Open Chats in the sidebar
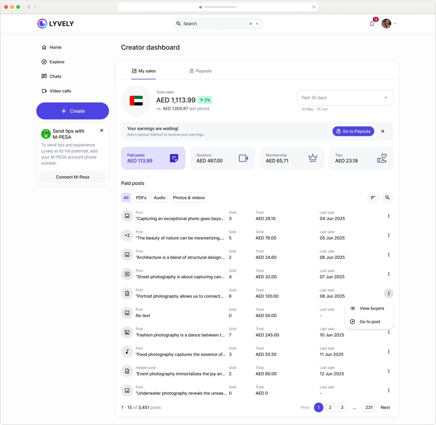Viewport: 436px width, 425px height. (x=52, y=76)
